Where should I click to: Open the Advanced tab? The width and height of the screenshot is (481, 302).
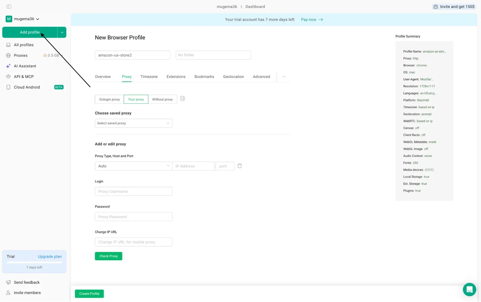(x=262, y=77)
